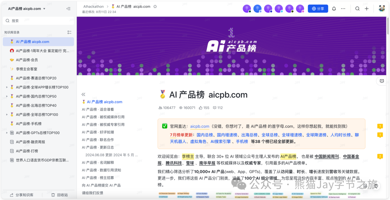390x200 pixels.
Task: Open AI产品榜·出海总榜TOP40 in sidebar
Action: [38, 105]
